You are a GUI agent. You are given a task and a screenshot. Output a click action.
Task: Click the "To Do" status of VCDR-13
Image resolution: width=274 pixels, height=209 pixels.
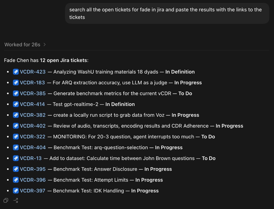(209, 158)
